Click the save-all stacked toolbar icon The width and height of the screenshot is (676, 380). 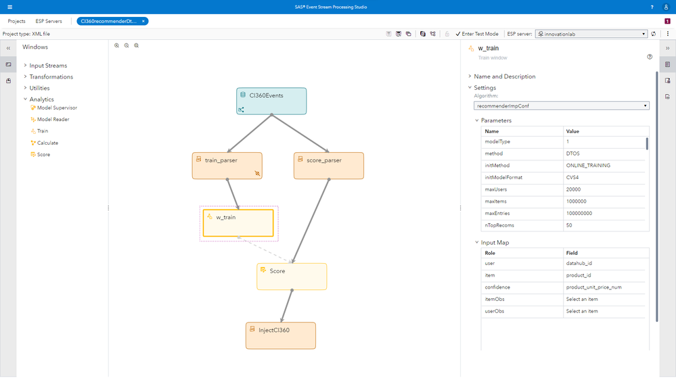tap(408, 34)
